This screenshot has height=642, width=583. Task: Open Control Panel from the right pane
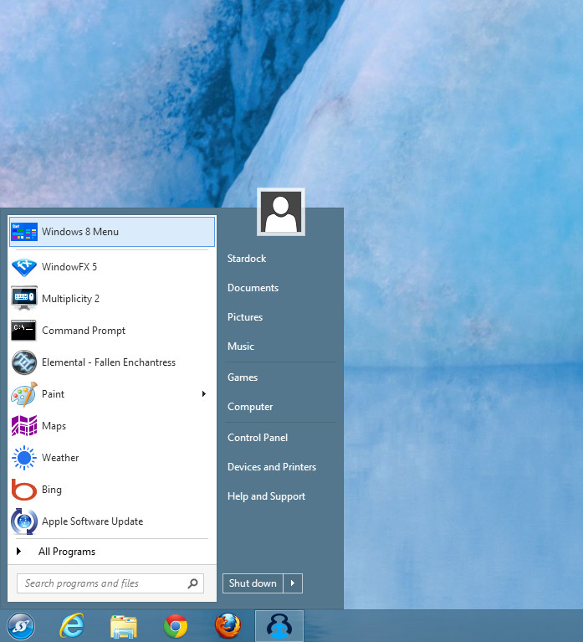tap(258, 438)
